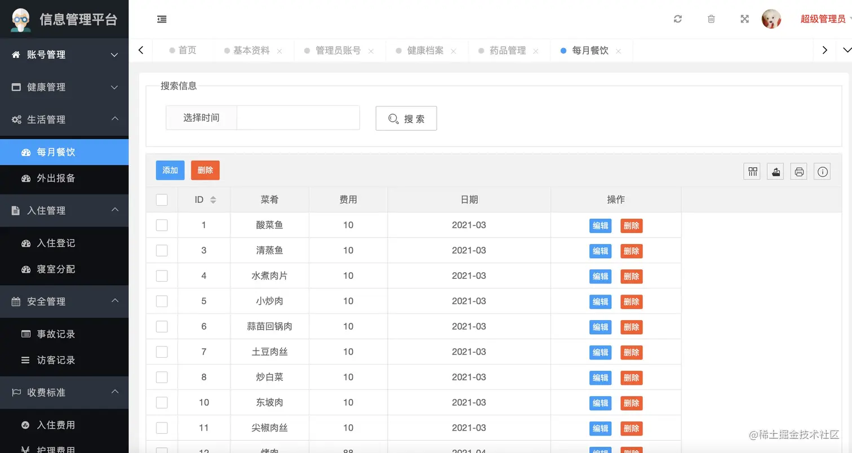Click the trash icon in top bar
Viewport: 852px width, 453px height.
tap(711, 19)
